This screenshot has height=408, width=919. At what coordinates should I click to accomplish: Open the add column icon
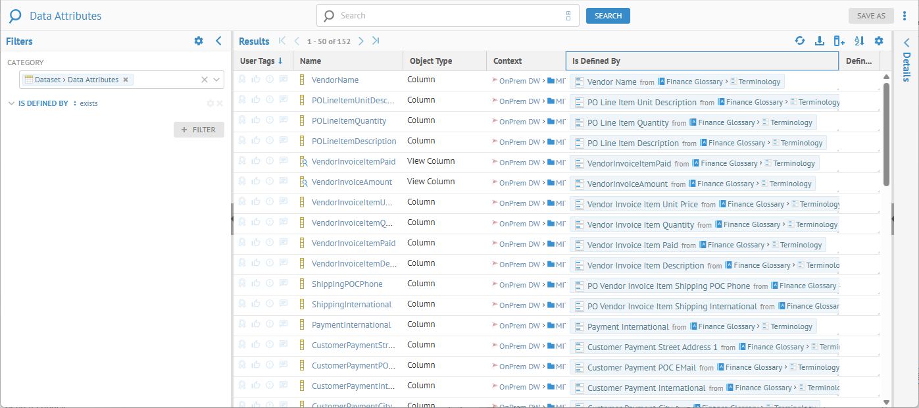click(839, 41)
